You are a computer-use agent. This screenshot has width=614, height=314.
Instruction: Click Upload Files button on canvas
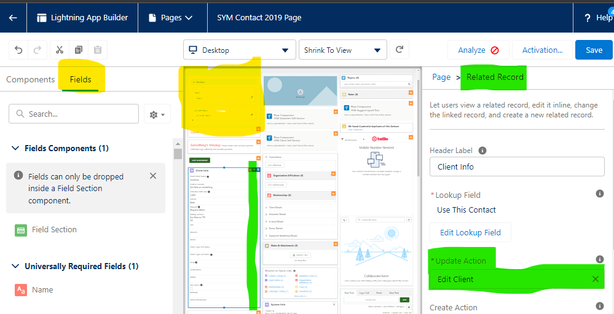point(301,255)
